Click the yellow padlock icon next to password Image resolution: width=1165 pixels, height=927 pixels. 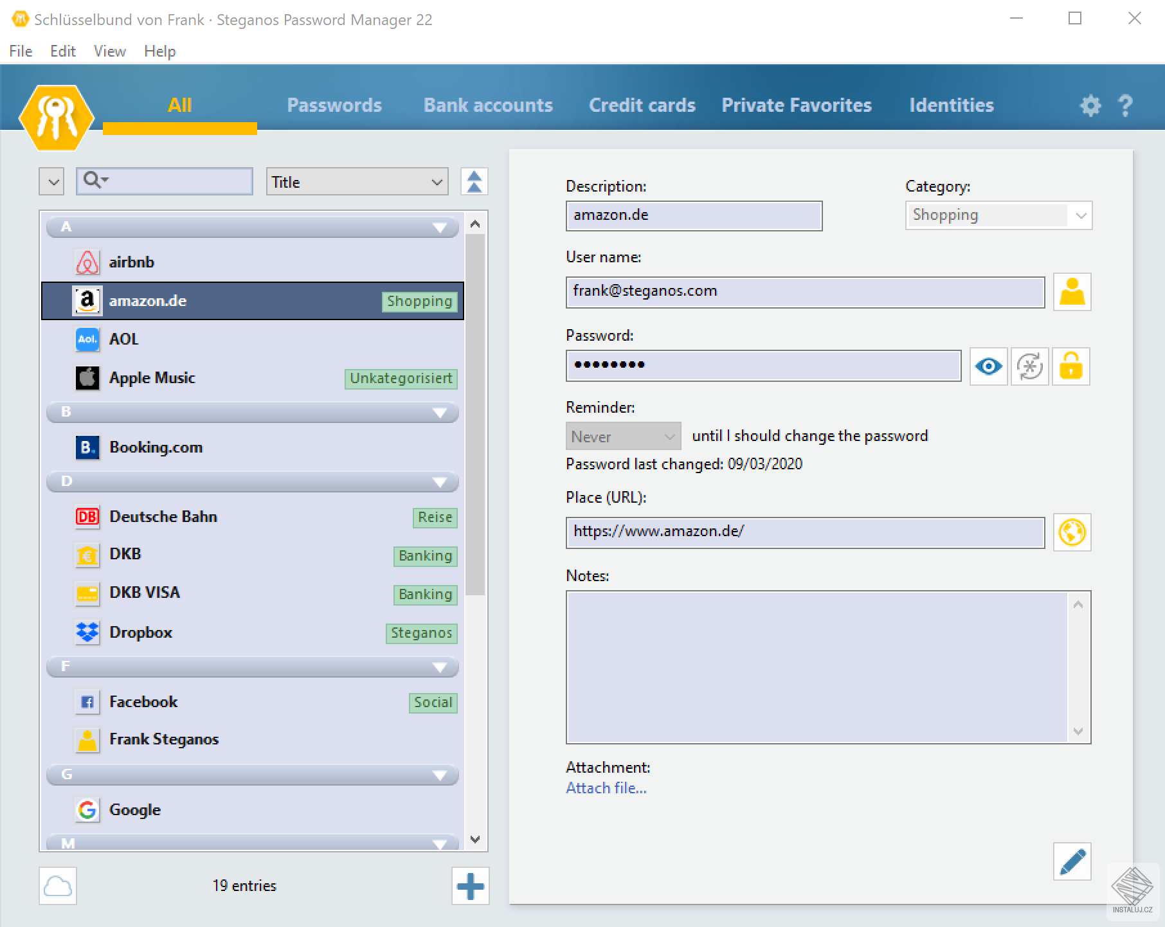(x=1070, y=366)
